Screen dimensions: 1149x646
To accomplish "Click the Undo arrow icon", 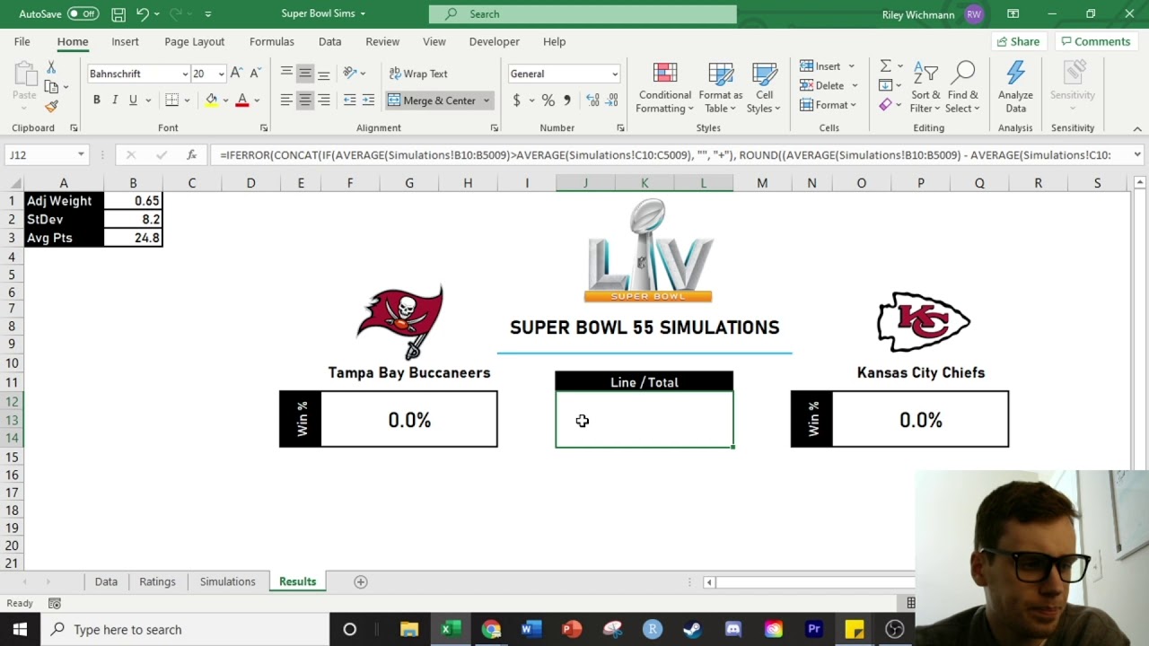I will [142, 13].
